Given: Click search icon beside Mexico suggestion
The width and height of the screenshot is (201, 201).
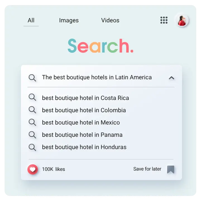Looking at the screenshot, I should coord(32,122).
